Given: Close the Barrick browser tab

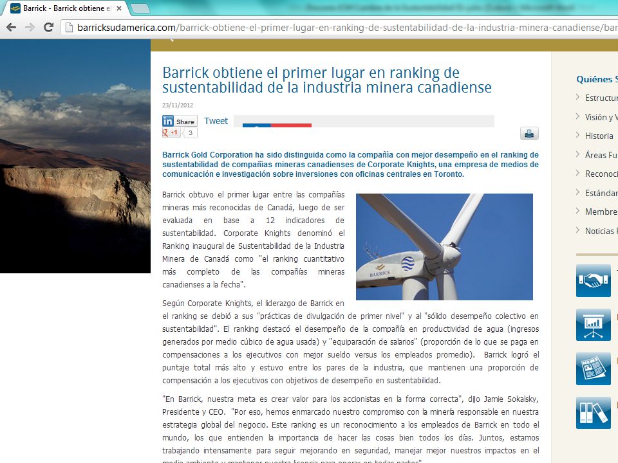Looking at the screenshot, I should (119, 8).
